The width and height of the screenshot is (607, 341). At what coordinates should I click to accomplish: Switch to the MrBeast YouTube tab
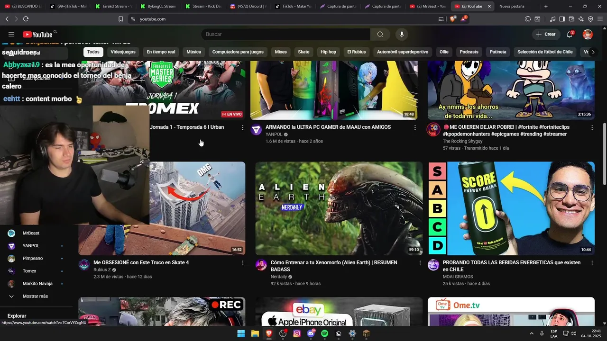427,6
